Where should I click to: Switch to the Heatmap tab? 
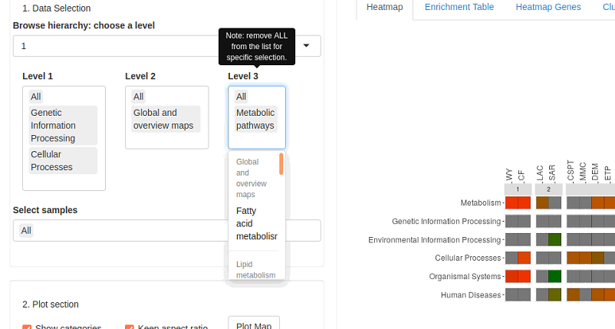click(384, 7)
